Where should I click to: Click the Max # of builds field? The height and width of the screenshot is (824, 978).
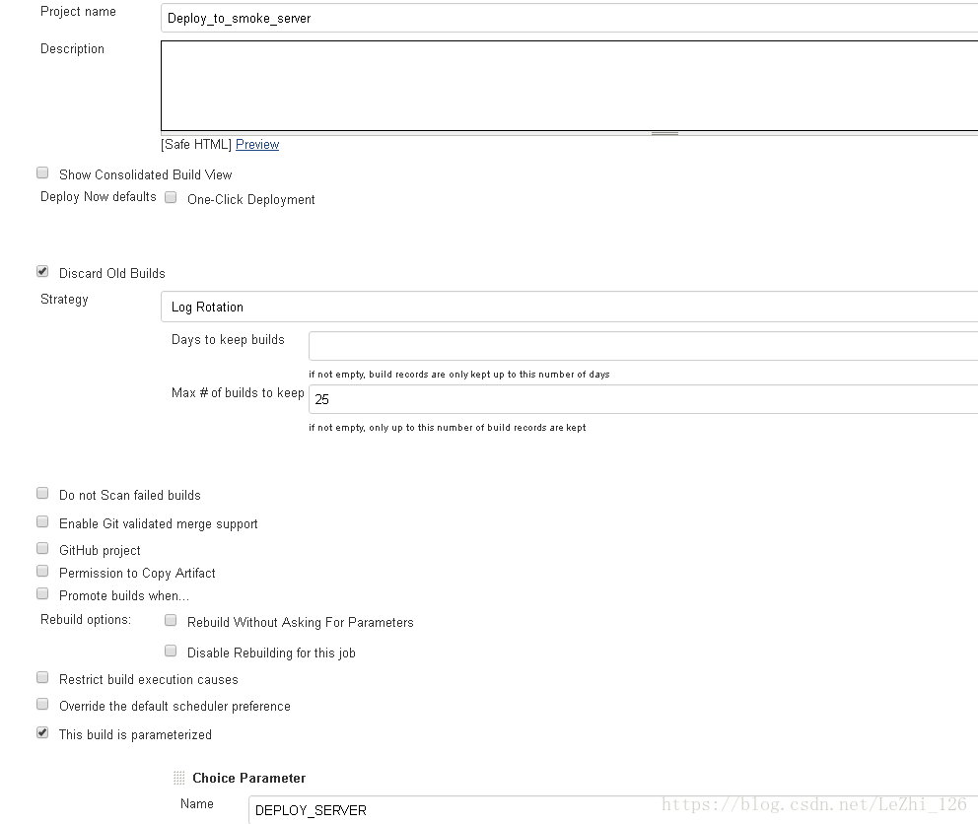click(643, 399)
